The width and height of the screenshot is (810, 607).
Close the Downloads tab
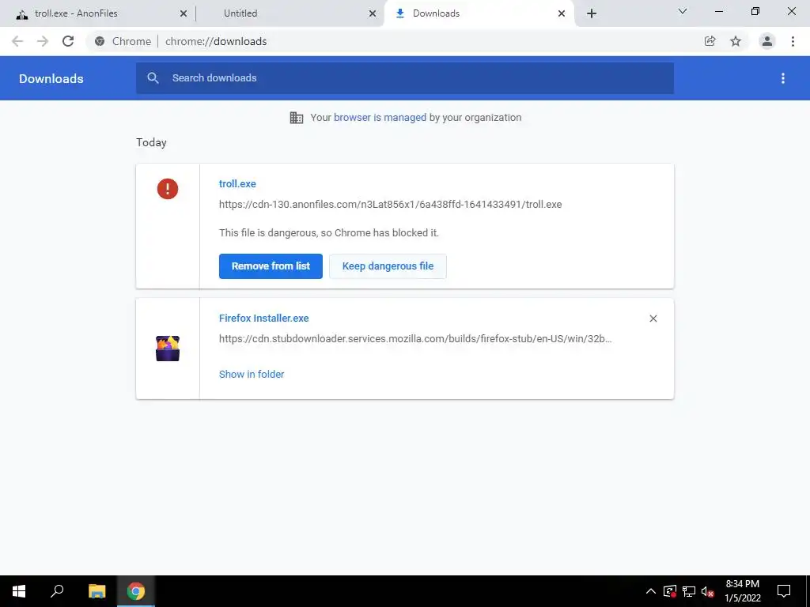[562, 14]
